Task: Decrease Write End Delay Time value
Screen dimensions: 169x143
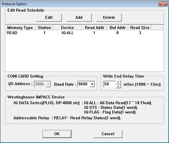Action: pos(118,86)
